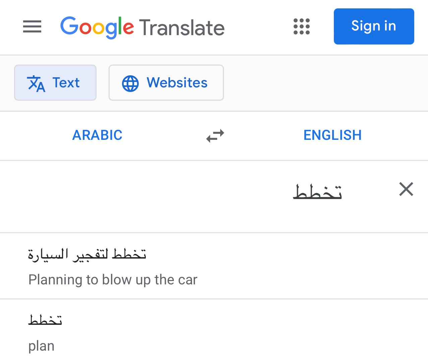The height and width of the screenshot is (364, 428).
Task: Click the translate glyph on Text button
Action: pyautogui.click(x=36, y=83)
